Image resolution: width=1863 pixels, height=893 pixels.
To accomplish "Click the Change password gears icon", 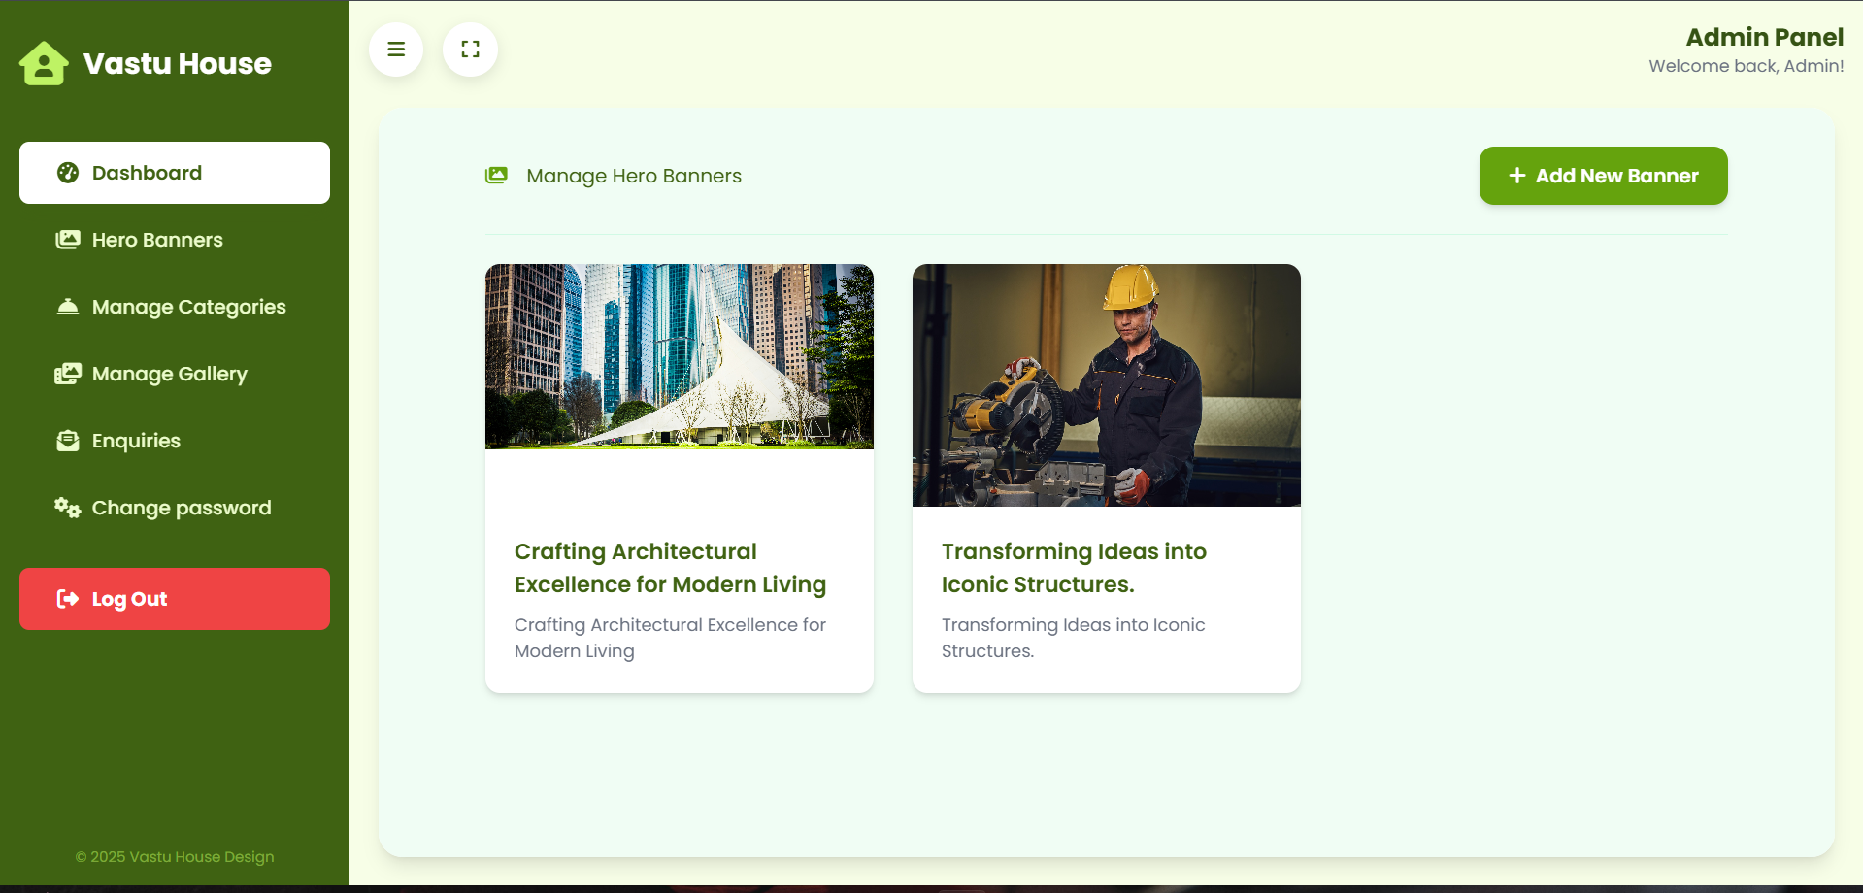I will pyautogui.click(x=68, y=508).
